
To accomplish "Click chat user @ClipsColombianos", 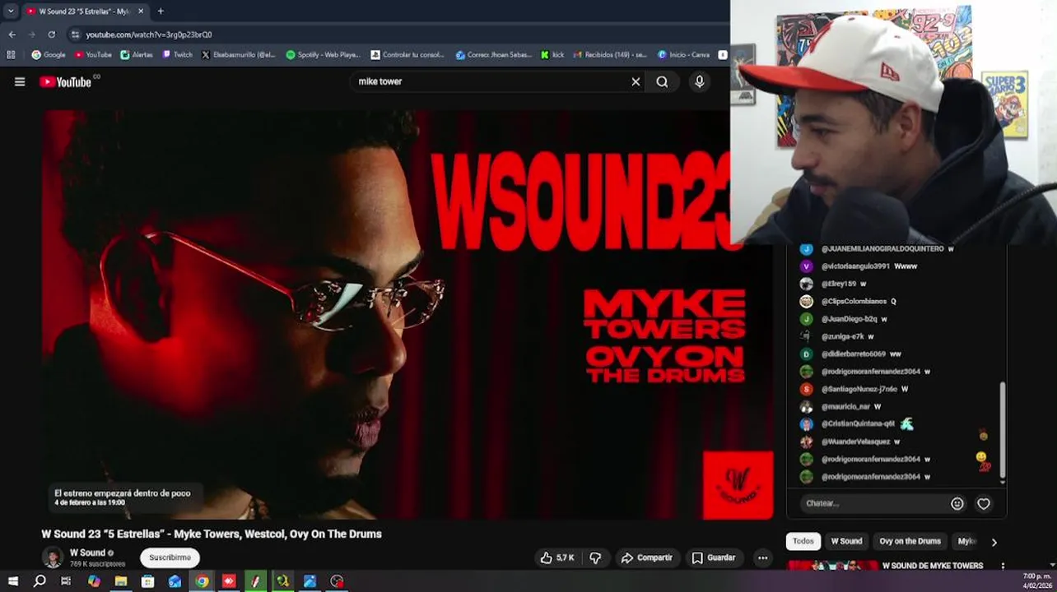I will click(854, 302).
